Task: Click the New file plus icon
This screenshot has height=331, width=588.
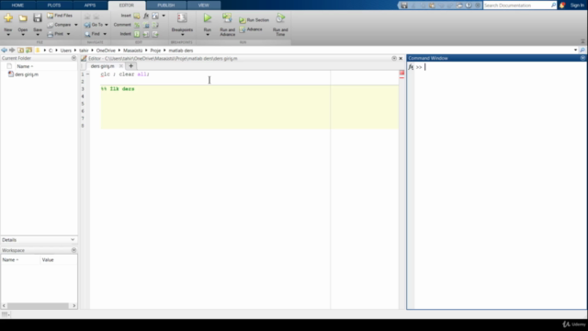Action: (x=8, y=18)
